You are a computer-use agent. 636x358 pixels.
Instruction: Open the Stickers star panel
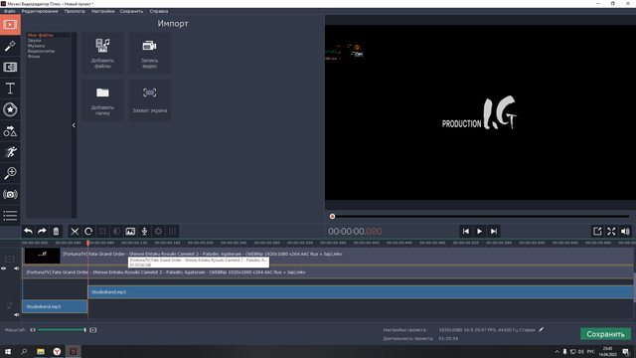pos(10,109)
